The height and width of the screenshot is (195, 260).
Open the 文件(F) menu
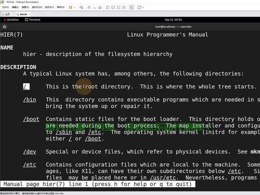point(5,7)
